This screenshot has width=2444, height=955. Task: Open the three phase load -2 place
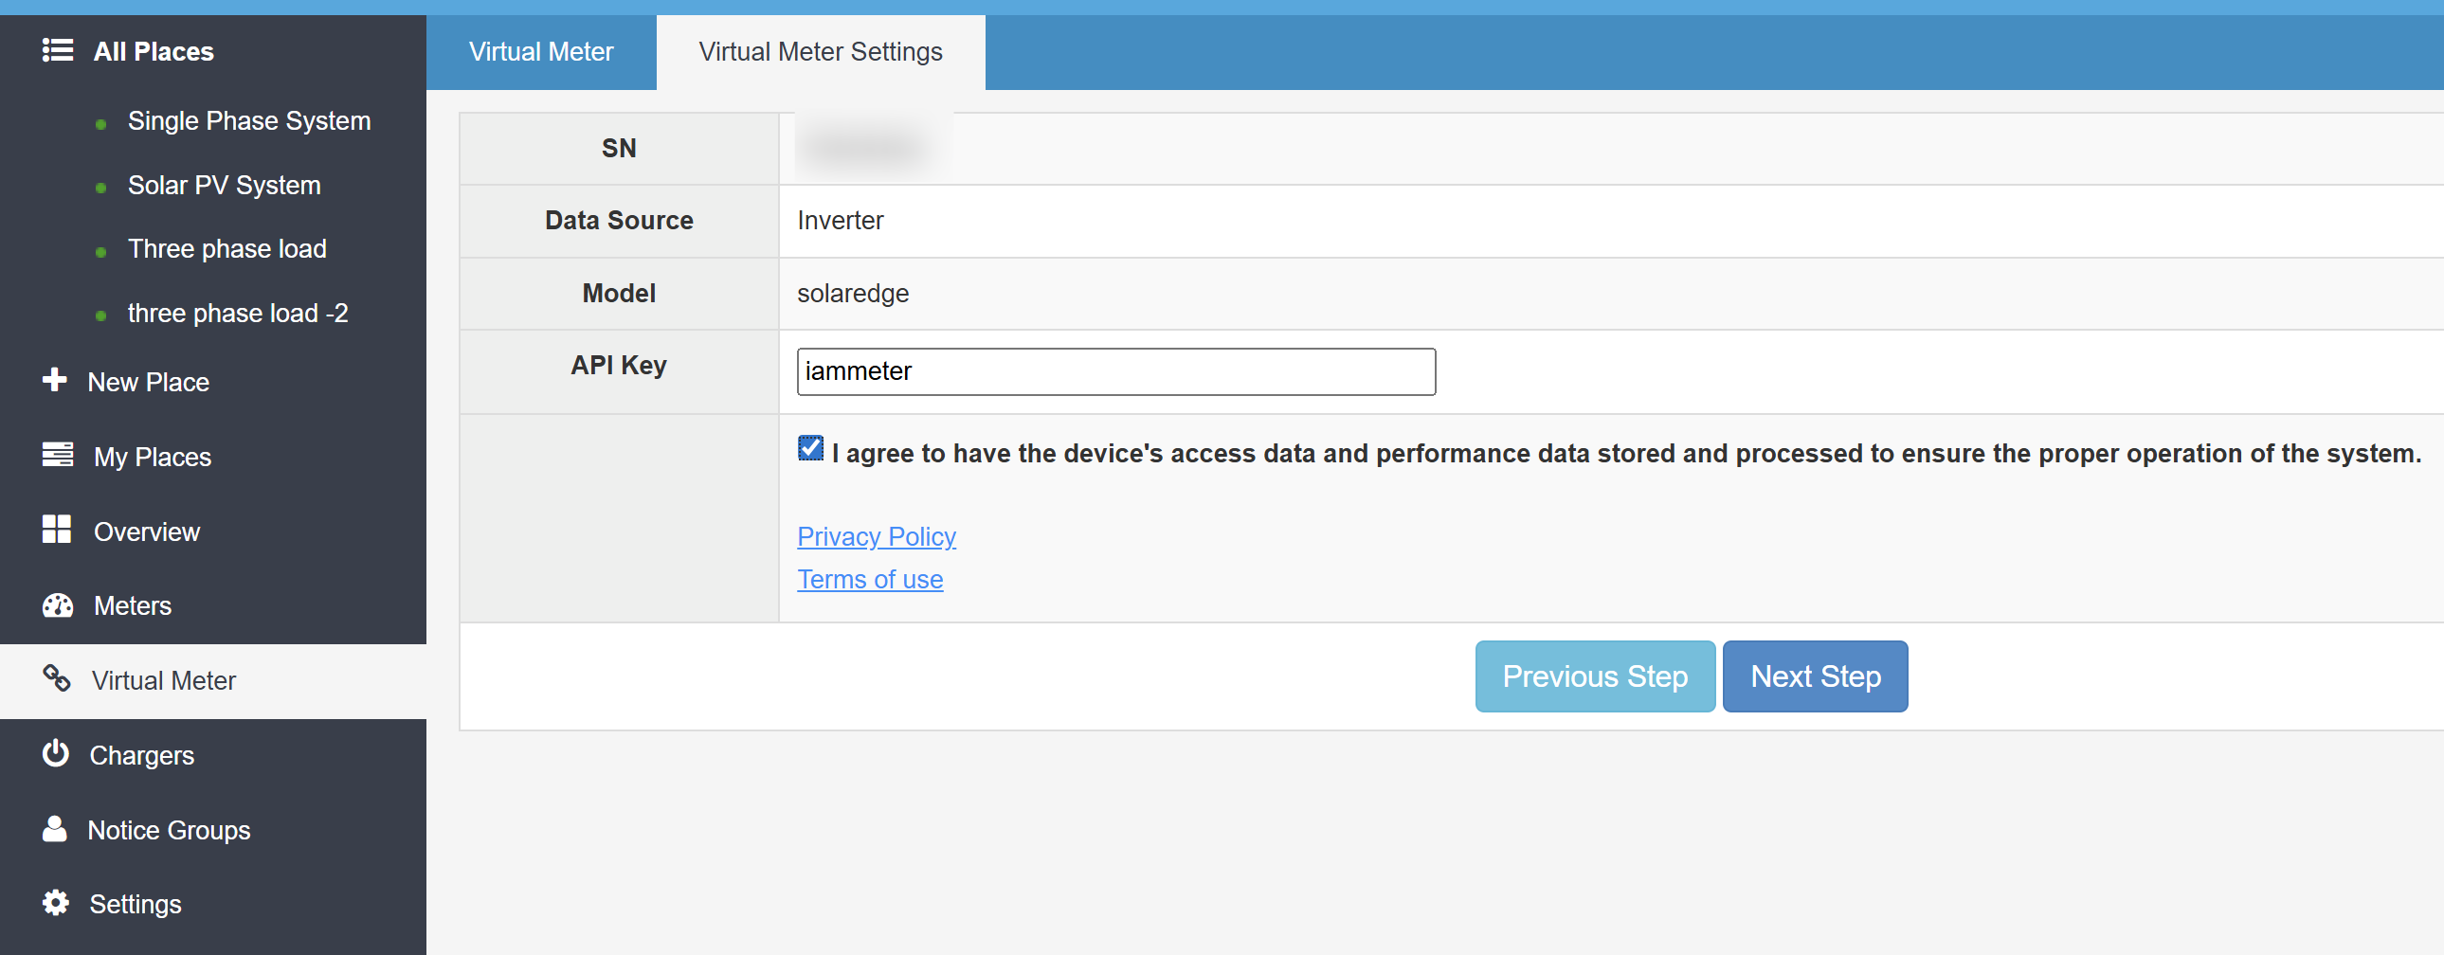238,313
